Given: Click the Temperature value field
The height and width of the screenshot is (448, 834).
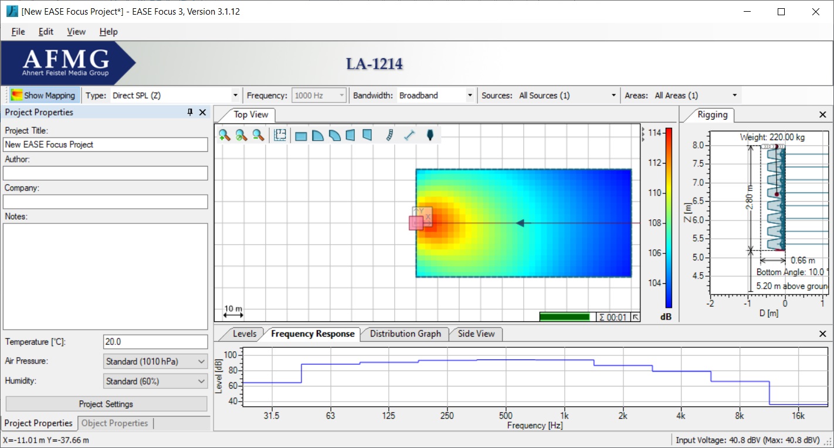Looking at the screenshot, I should [155, 342].
